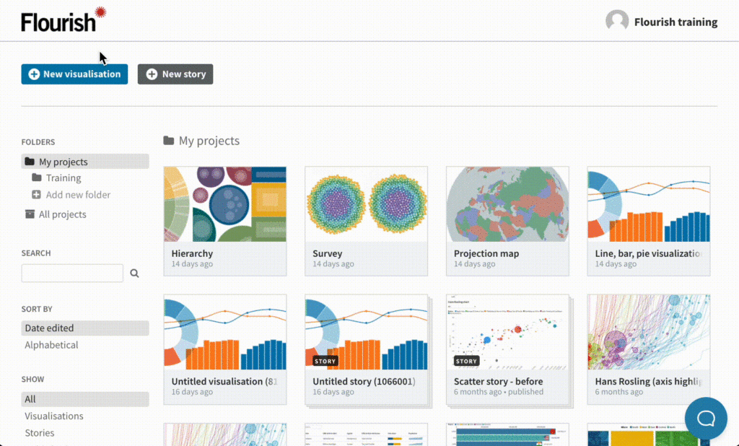The width and height of the screenshot is (739, 446).
Task: Open the Flourish training account menu
Action: pyautogui.click(x=675, y=22)
